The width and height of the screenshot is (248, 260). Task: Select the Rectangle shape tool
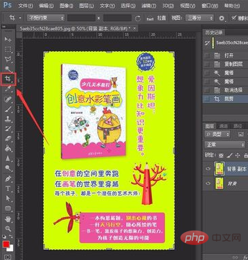[8, 208]
